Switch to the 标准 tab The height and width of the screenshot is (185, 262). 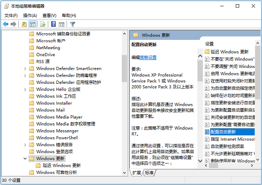[149, 173]
